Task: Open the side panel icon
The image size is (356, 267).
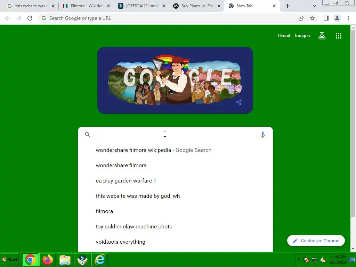Action: [326, 18]
